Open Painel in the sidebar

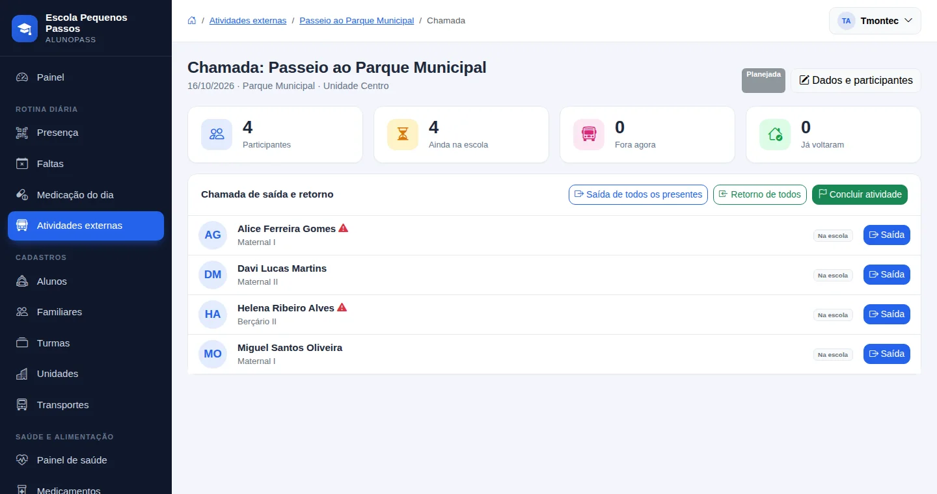click(x=86, y=77)
